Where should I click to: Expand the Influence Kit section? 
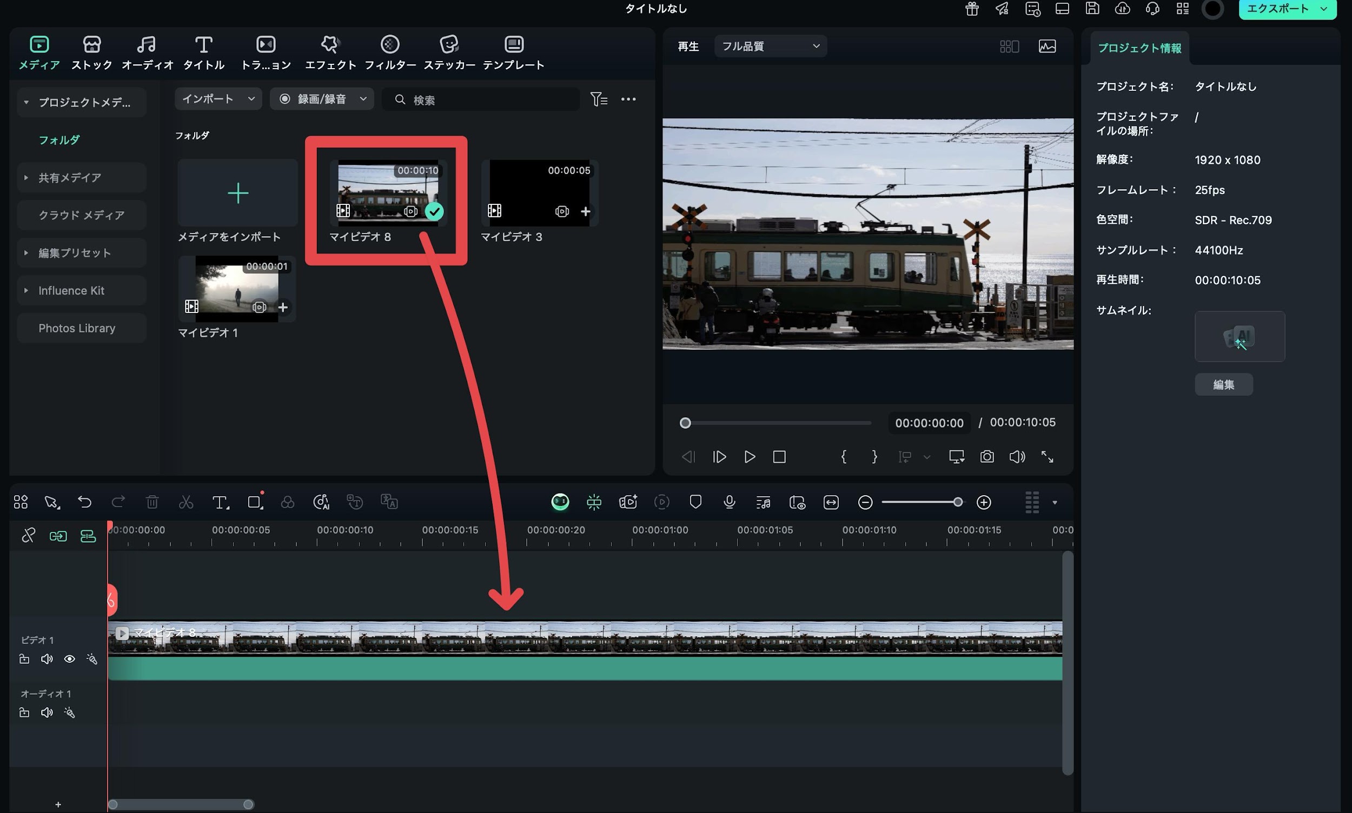point(26,290)
